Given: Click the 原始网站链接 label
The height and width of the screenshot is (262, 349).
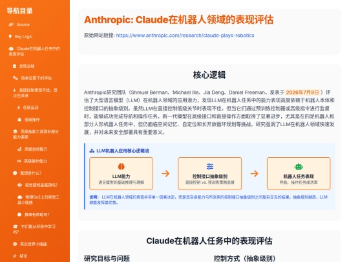Looking at the screenshot, I should [100, 36].
